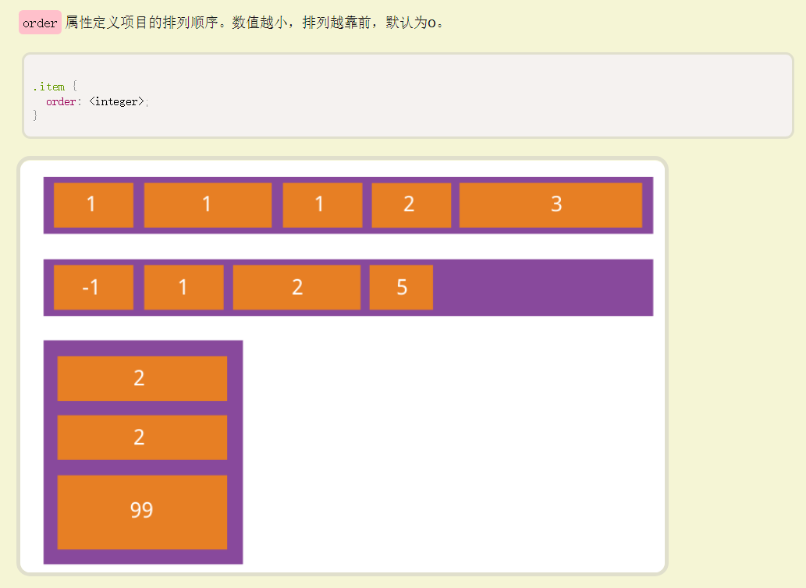Click the orange box labeled 99
Image resolution: width=806 pixels, height=588 pixels.
pyautogui.click(x=142, y=512)
